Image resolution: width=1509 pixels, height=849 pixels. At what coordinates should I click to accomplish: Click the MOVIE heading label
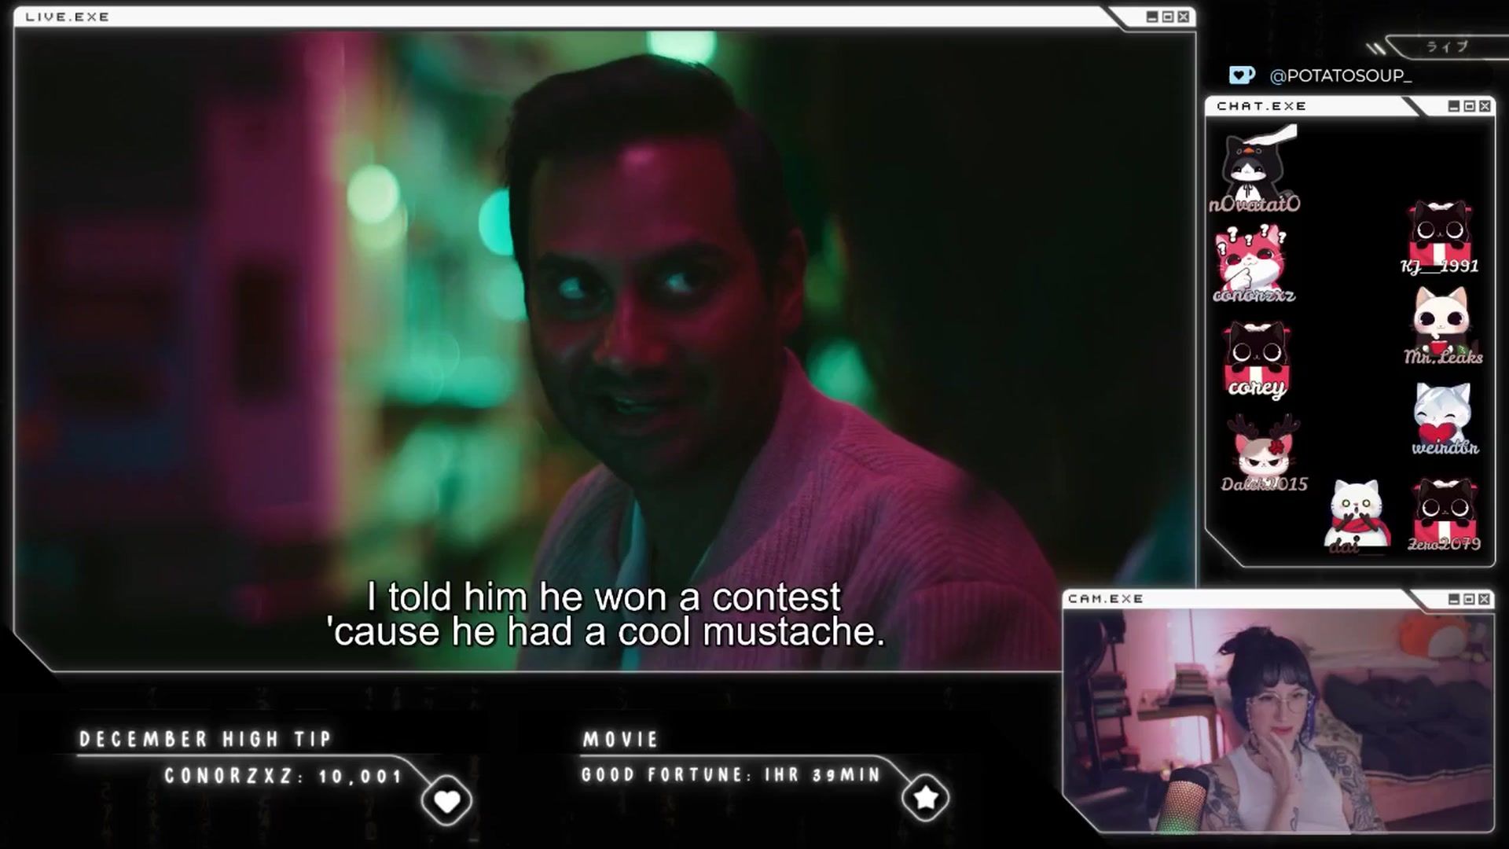click(x=620, y=739)
